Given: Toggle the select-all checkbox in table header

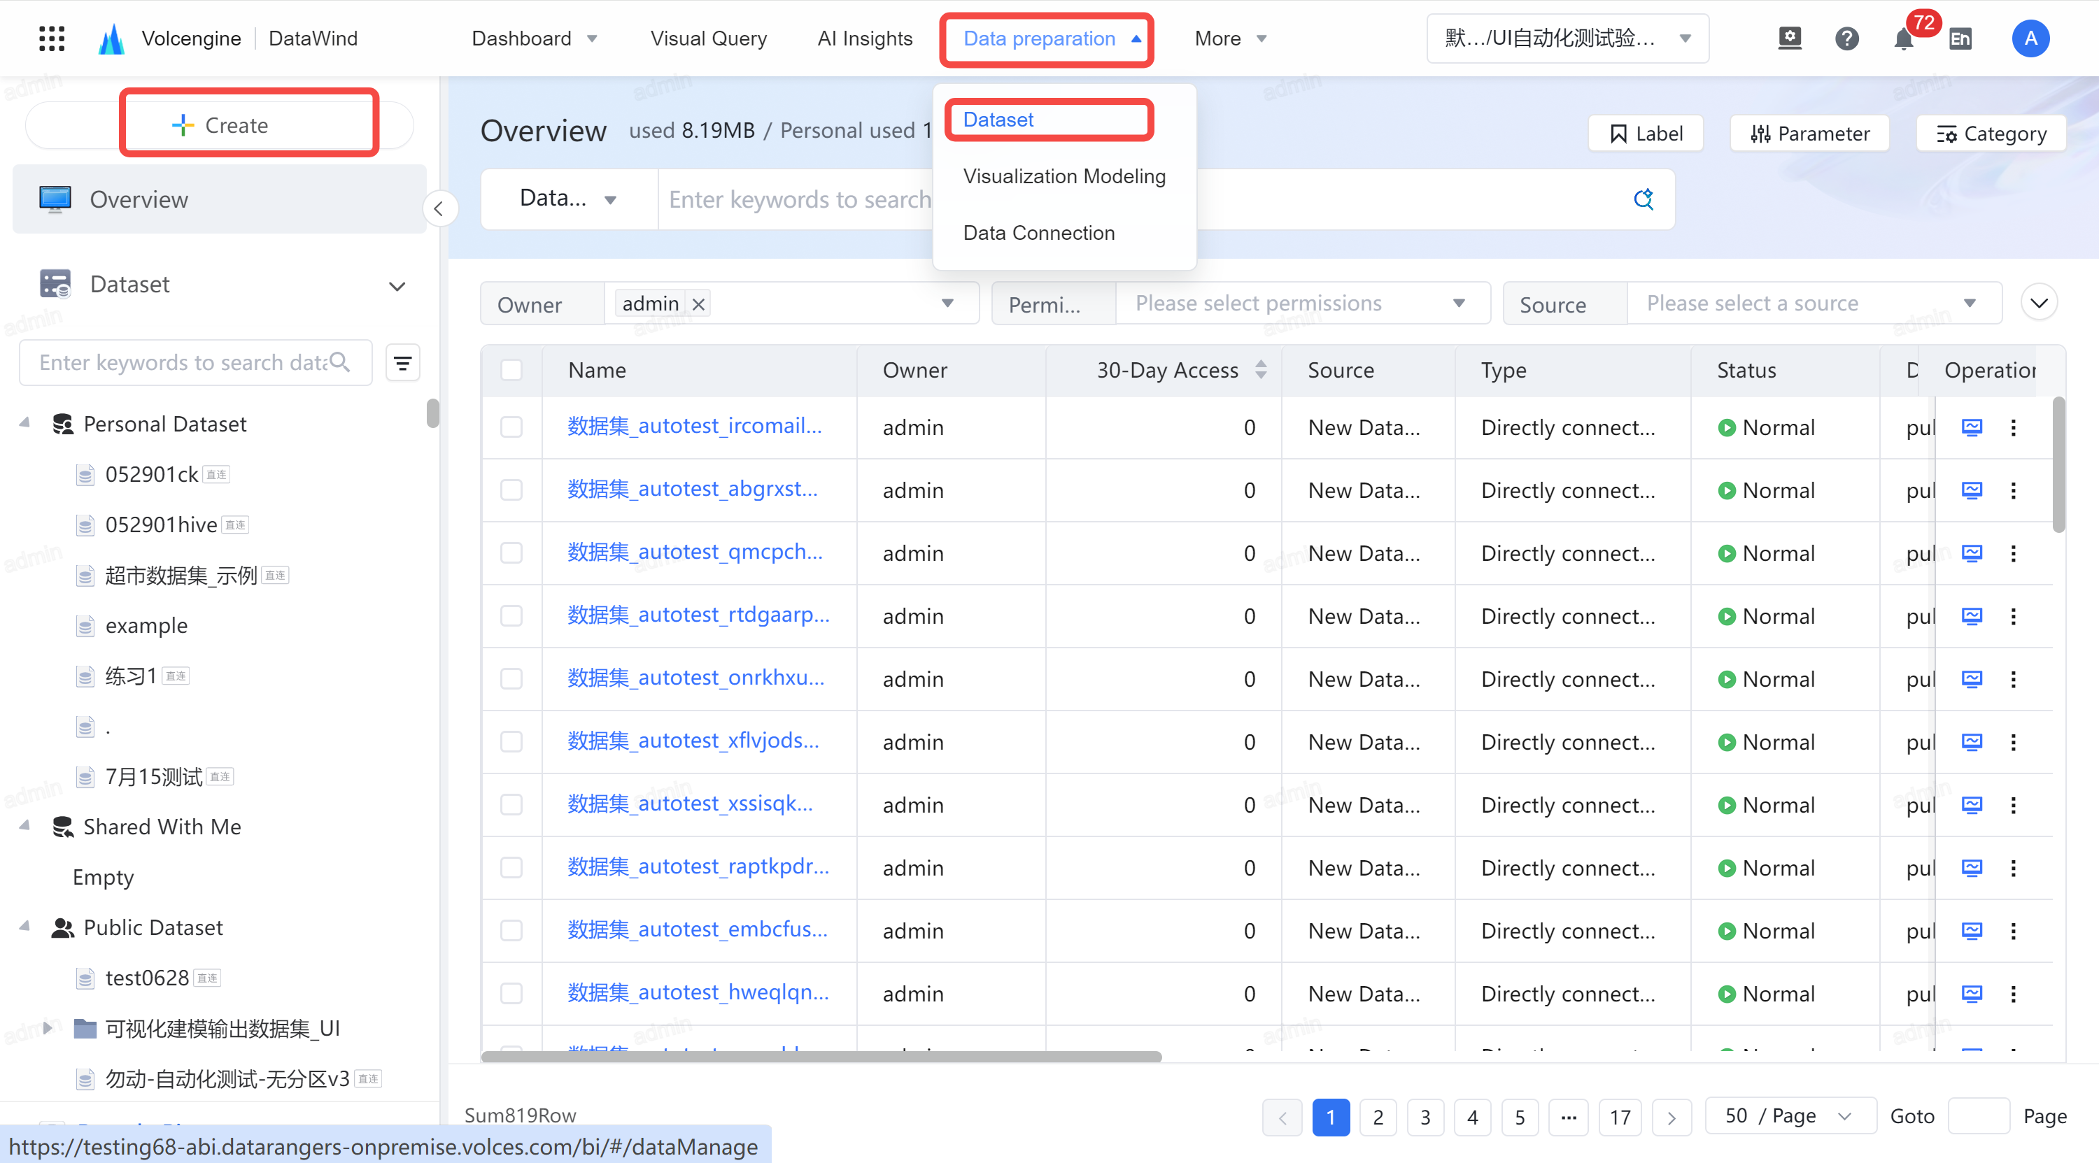Looking at the screenshot, I should (511, 370).
